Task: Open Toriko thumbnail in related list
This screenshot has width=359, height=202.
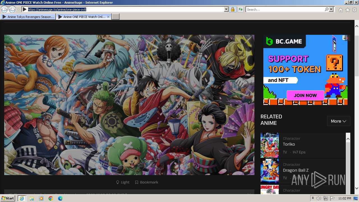Action: tap(270, 145)
